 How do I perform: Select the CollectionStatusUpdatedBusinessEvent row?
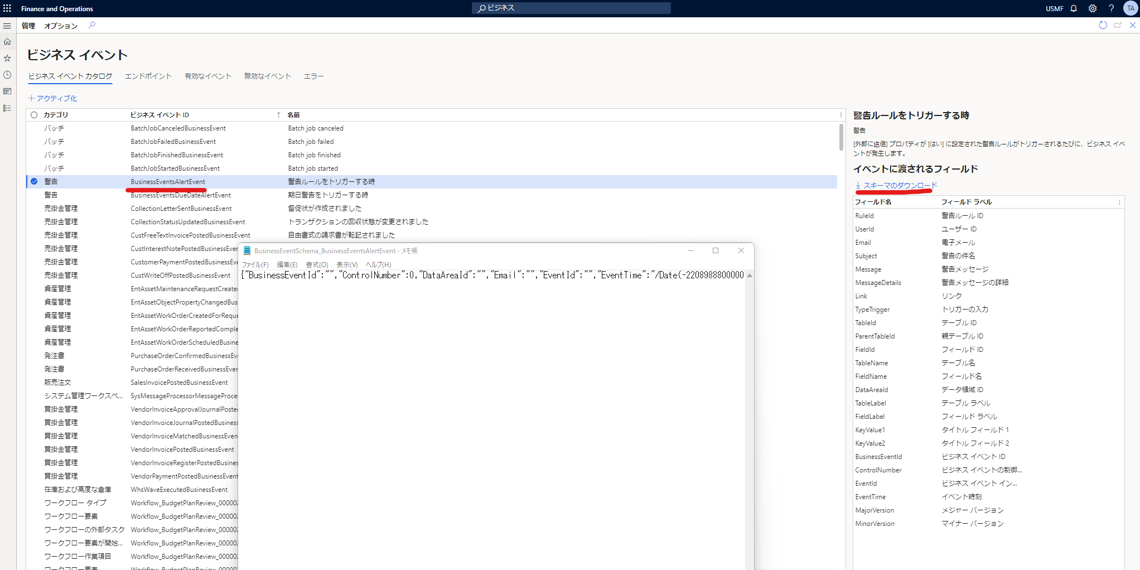tap(432, 222)
